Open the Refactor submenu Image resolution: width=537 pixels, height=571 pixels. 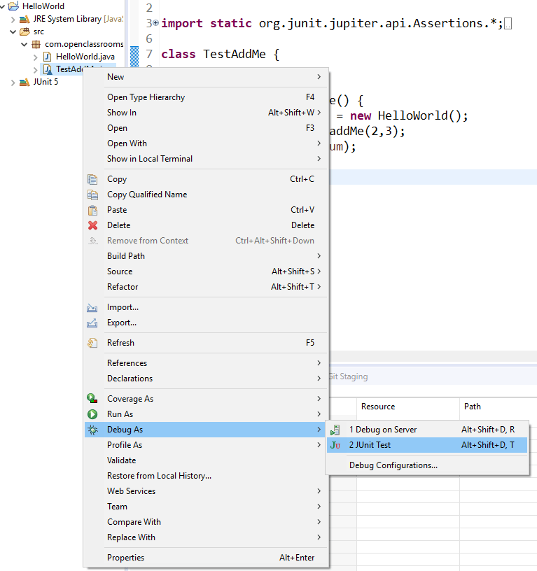coord(207,287)
